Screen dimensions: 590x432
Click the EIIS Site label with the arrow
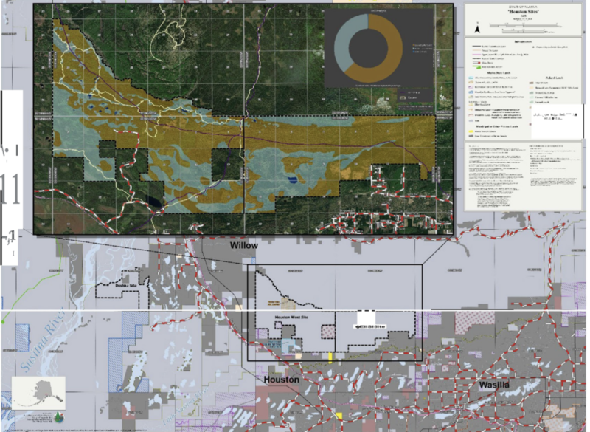pyautogui.click(x=370, y=326)
